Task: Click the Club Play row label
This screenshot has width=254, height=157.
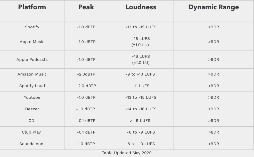Action: coord(31,132)
